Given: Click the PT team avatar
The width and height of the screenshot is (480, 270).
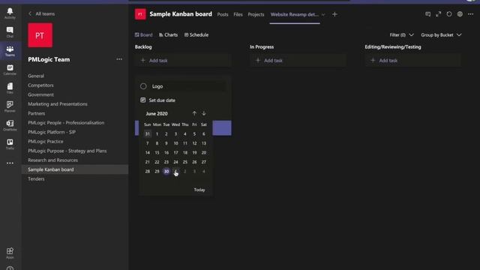Looking at the screenshot, I should pyautogui.click(x=40, y=35).
